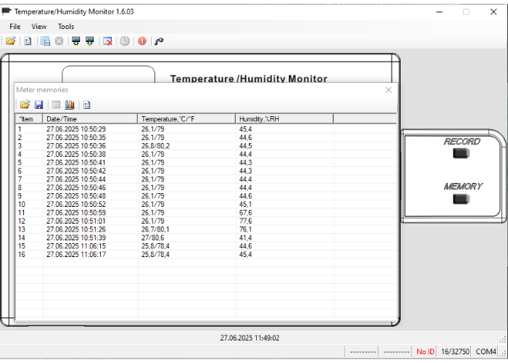The width and height of the screenshot is (508, 363).
Task: Click the first meter download icon with yellow arrow
Action: point(76,41)
